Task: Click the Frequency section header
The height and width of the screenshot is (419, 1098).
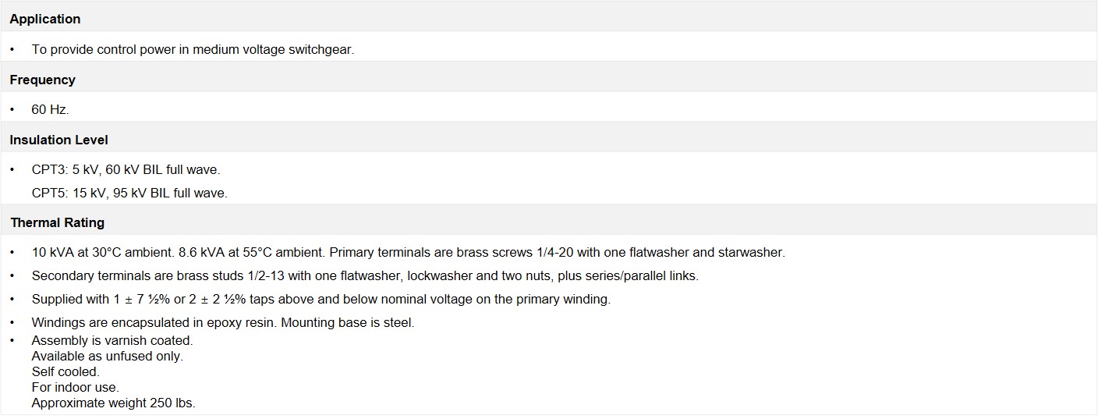Action: pos(43,80)
